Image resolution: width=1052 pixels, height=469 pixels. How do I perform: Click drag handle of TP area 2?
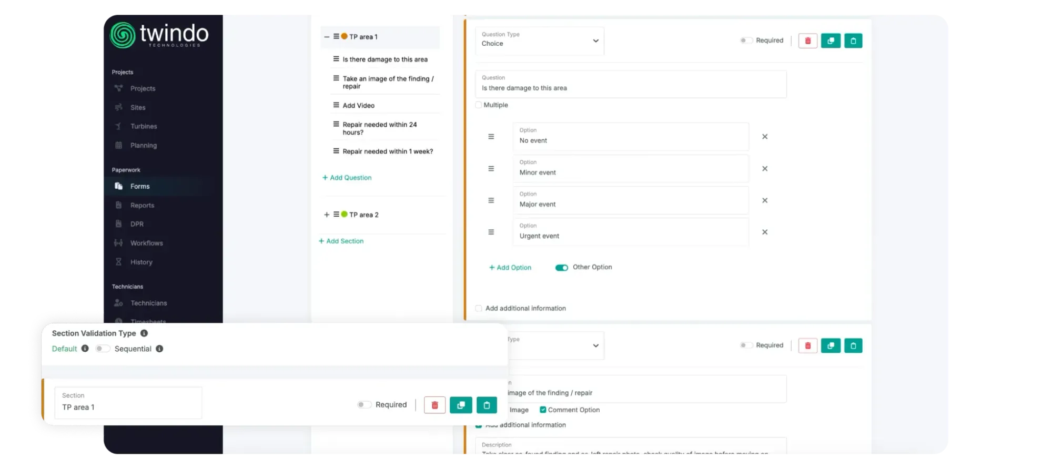pyautogui.click(x=336, y=214)
